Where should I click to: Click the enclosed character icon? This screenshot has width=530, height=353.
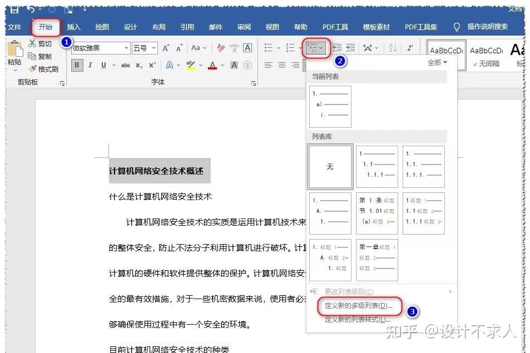(247, 65)
